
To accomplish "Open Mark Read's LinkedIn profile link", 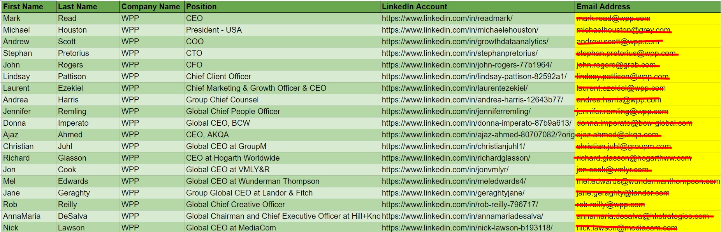I will (x=447, y=18).
